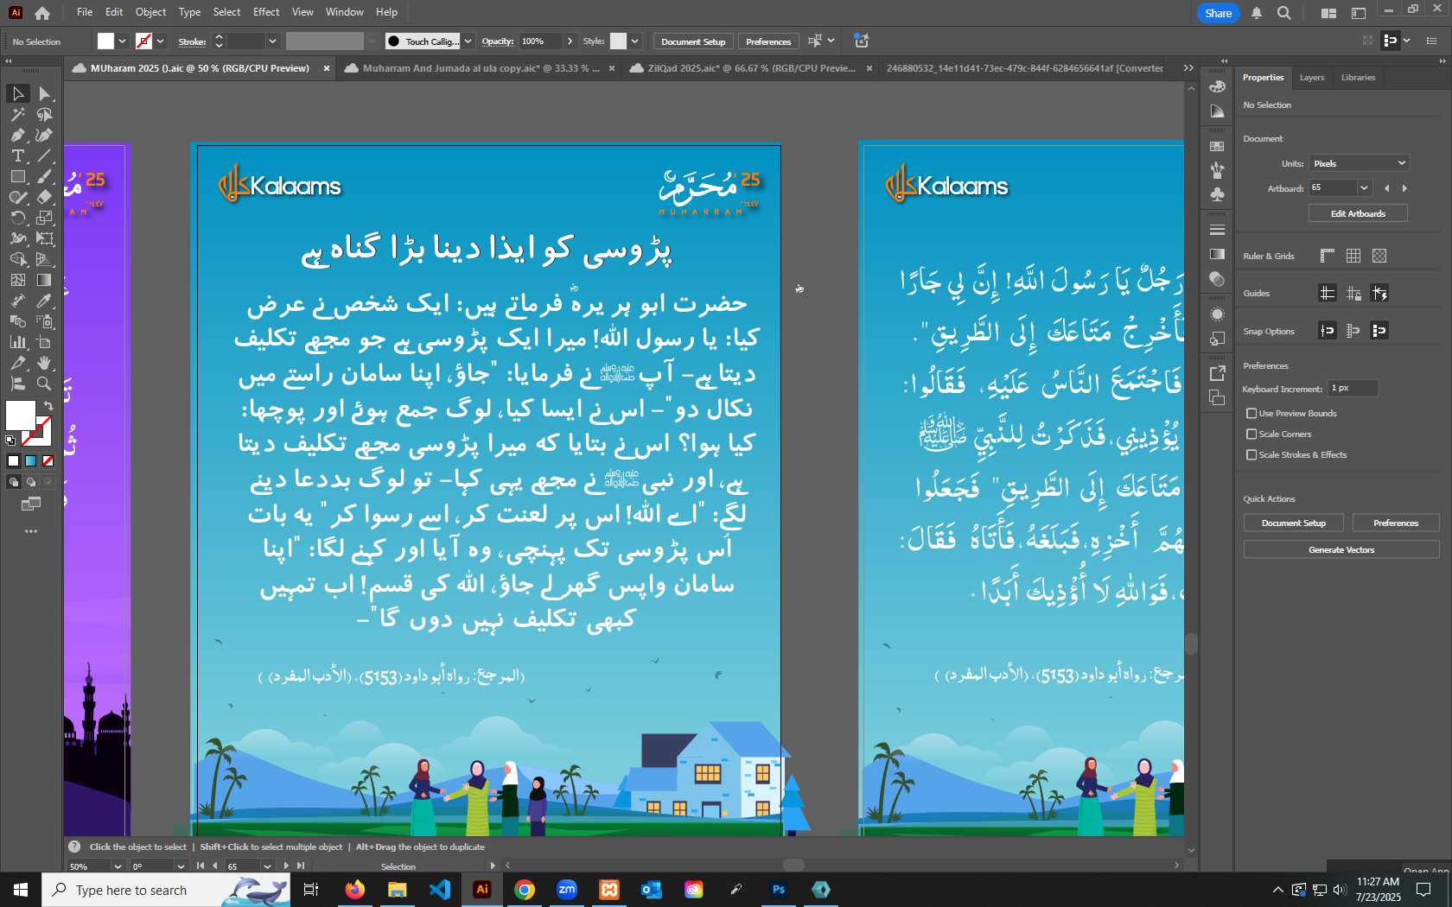Viewport: 1452px width, 907px height.
Task: Select the Lasso tool
Action: [44, 114]
